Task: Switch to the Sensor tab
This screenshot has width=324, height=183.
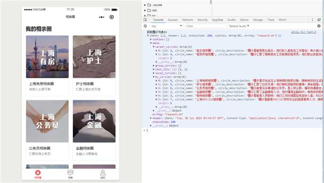Action: (244, 20)
